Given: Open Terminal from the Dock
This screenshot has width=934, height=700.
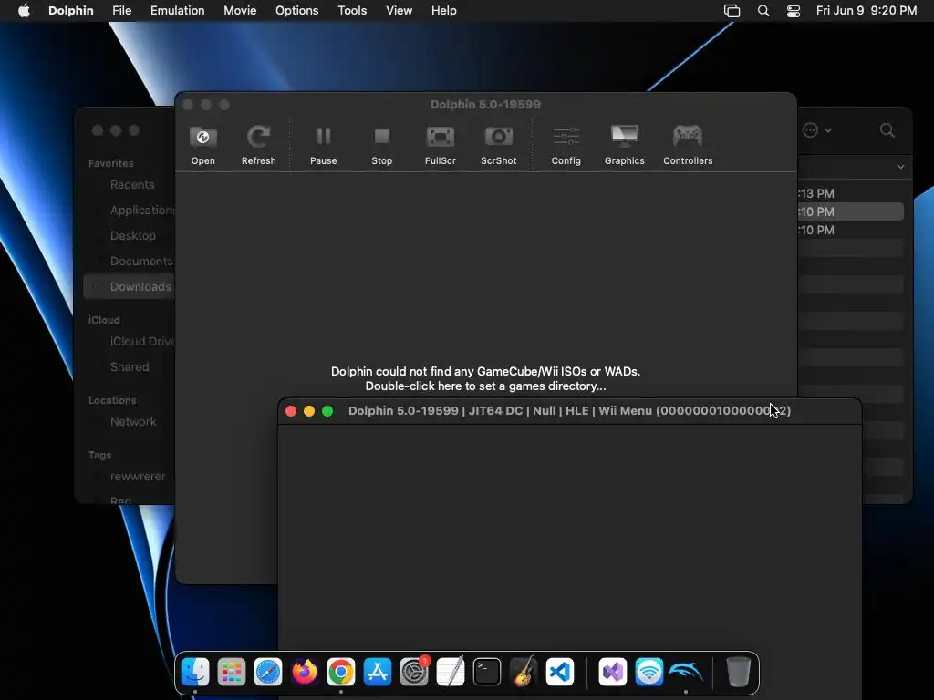Looking at the screenshot, I should (x=487, y=672).
